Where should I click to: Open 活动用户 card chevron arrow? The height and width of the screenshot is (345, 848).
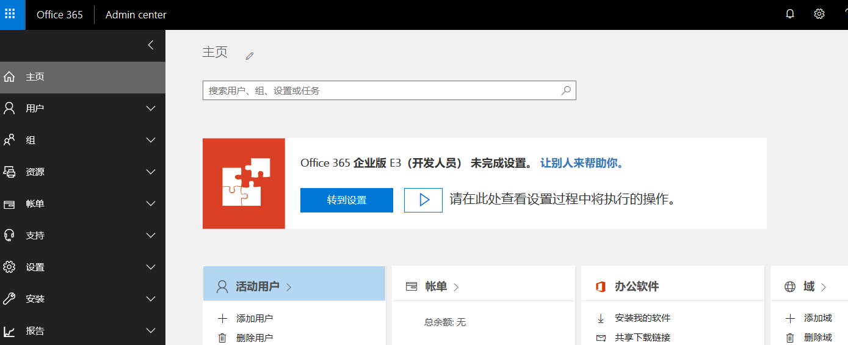(x=289, y=287)
